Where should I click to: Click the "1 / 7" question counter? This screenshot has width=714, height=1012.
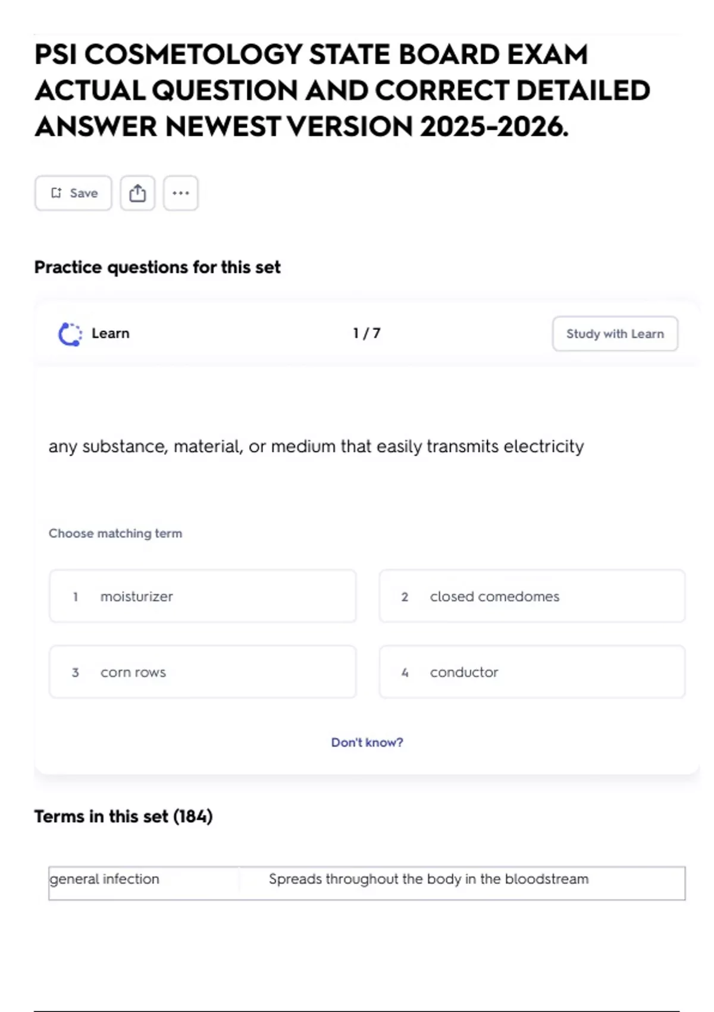coord(367,333)
